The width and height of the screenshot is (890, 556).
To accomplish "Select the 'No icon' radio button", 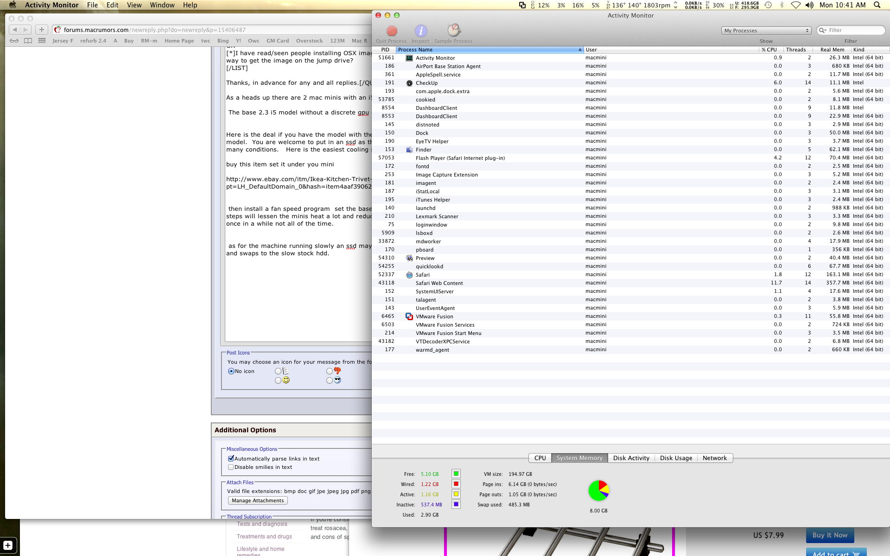I will click(x=231, y=371).
